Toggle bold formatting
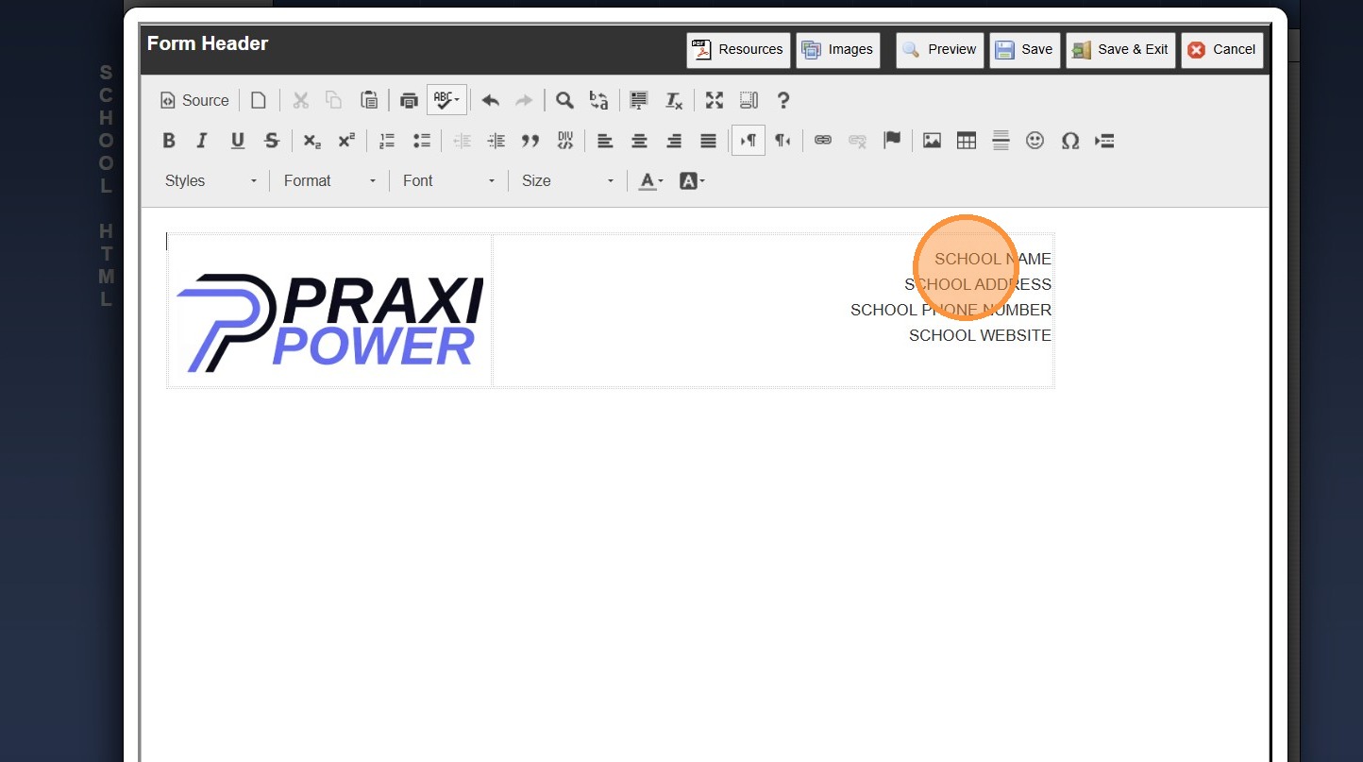Viewport: 1363px width, 762px height. [x=169, y=141]
